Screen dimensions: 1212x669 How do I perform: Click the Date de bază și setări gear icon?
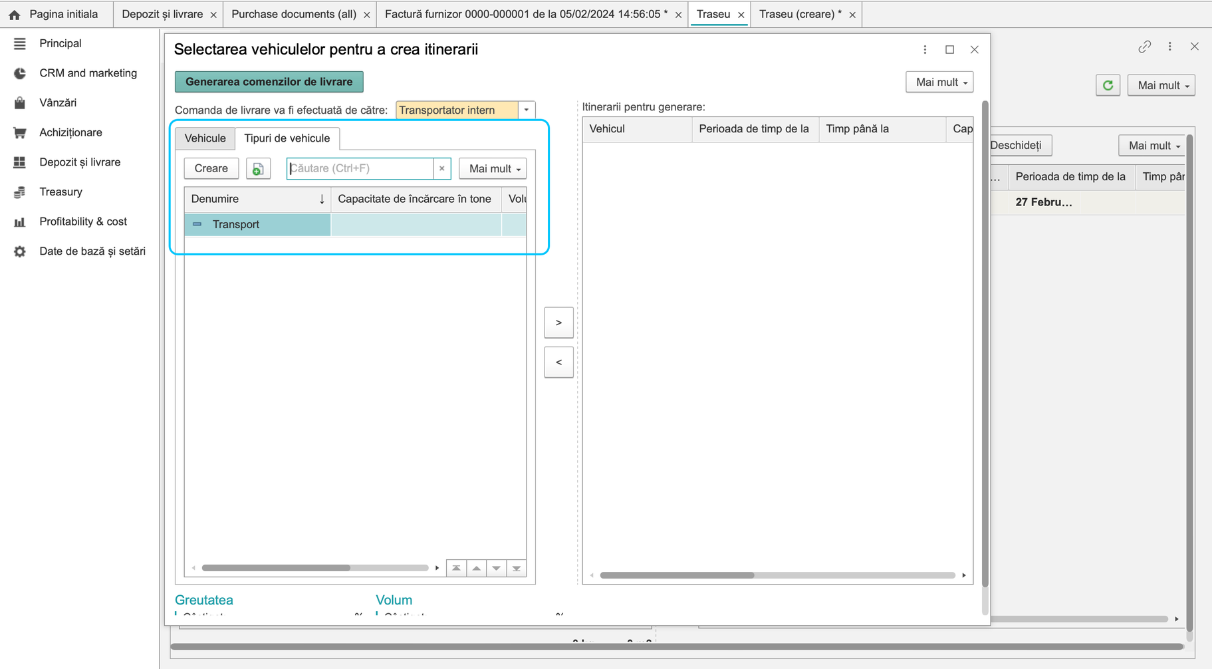pos(20,251)
